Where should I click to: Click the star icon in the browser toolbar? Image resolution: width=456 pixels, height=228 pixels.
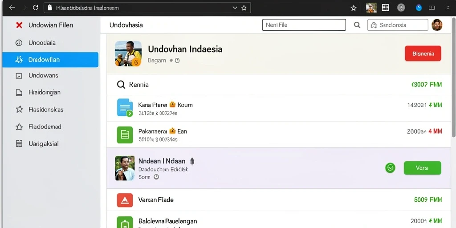point(353,8)
